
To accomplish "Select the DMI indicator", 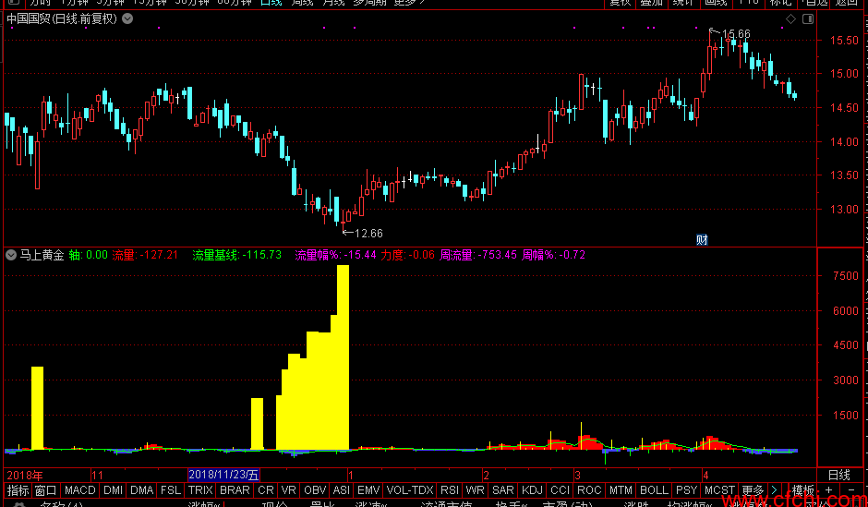I will [114, 489].
